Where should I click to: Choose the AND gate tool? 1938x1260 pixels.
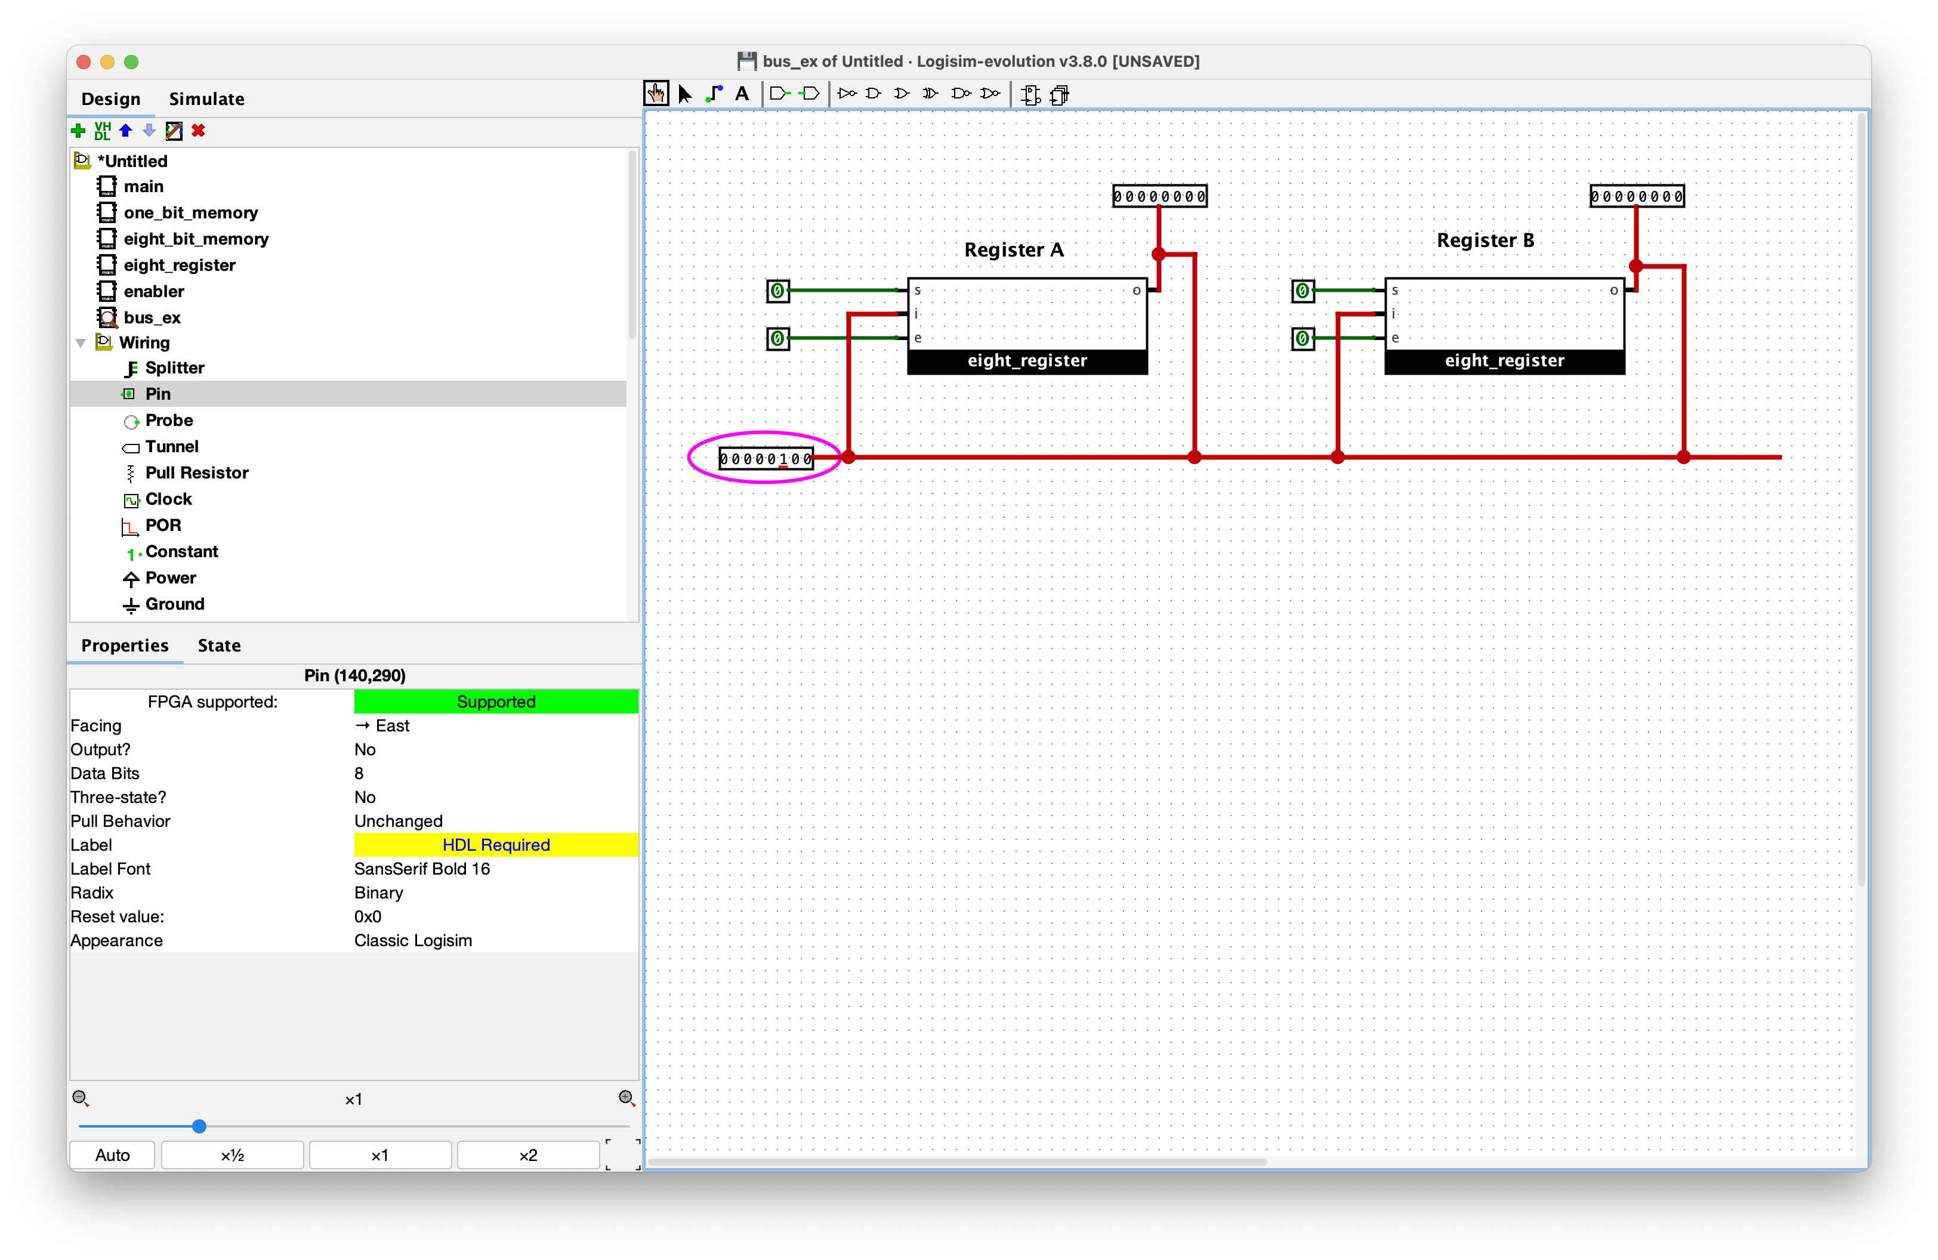point(874,94)
